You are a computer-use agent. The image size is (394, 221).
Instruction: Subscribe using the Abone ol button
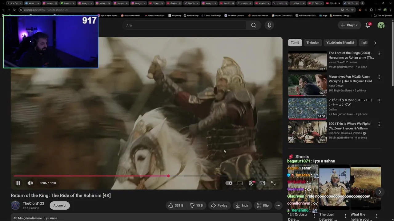[x=60, y=206]
